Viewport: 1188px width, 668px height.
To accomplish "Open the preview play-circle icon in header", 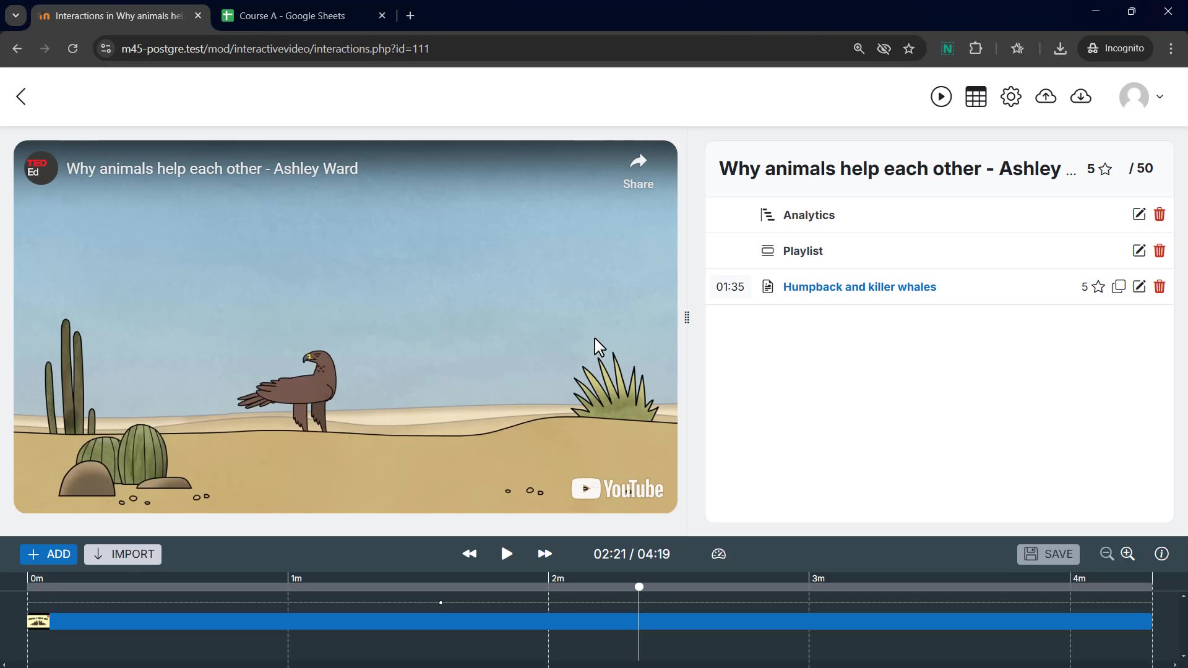I will click(941, 96).
